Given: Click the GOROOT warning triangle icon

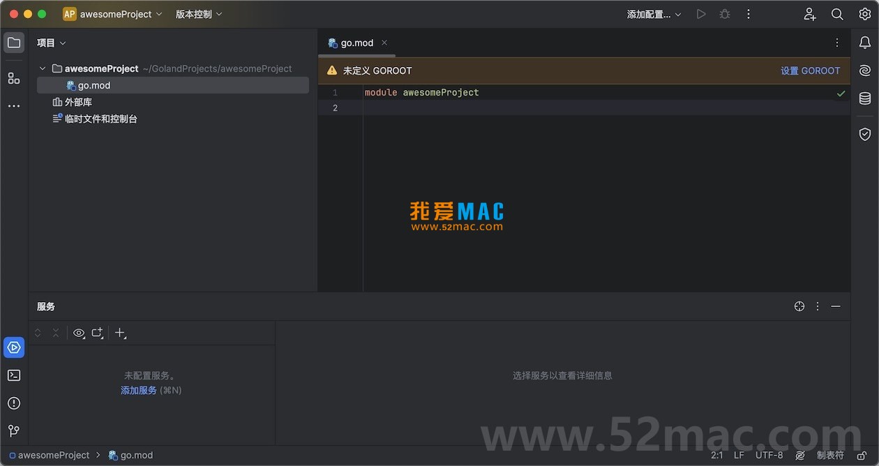Looking at the screenshot, I should (x=332, y=70).
